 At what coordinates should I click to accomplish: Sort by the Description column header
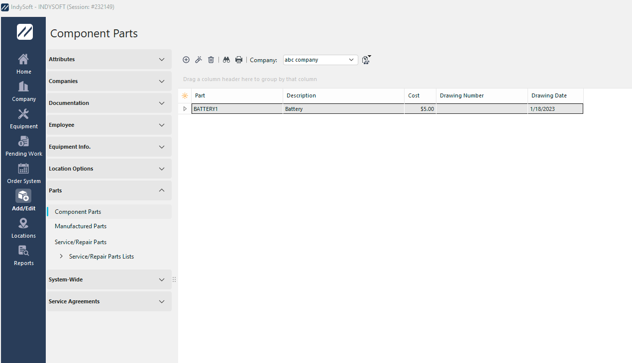pos(343,95)
